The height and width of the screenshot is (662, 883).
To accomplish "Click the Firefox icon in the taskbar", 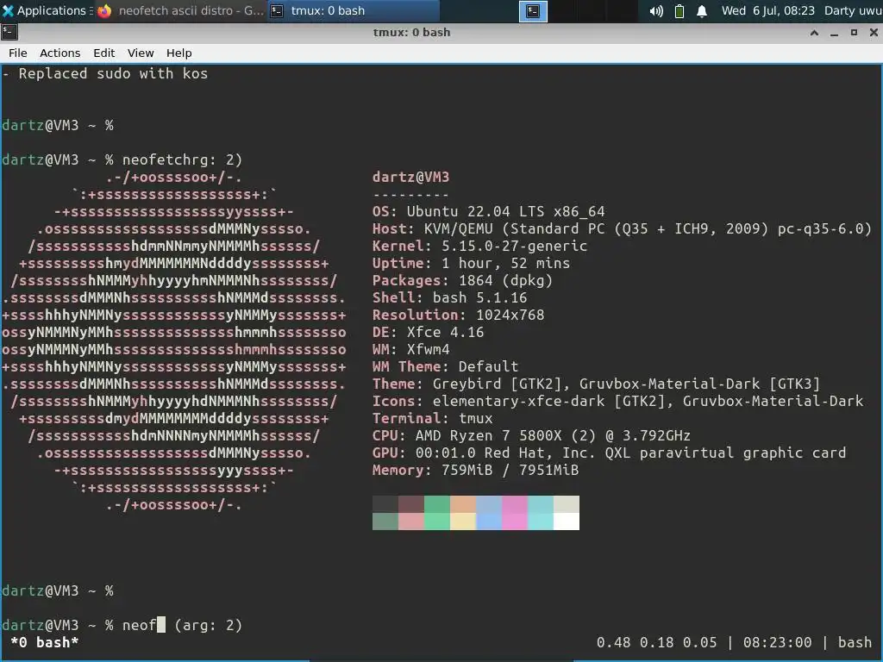I will [104, 10].
